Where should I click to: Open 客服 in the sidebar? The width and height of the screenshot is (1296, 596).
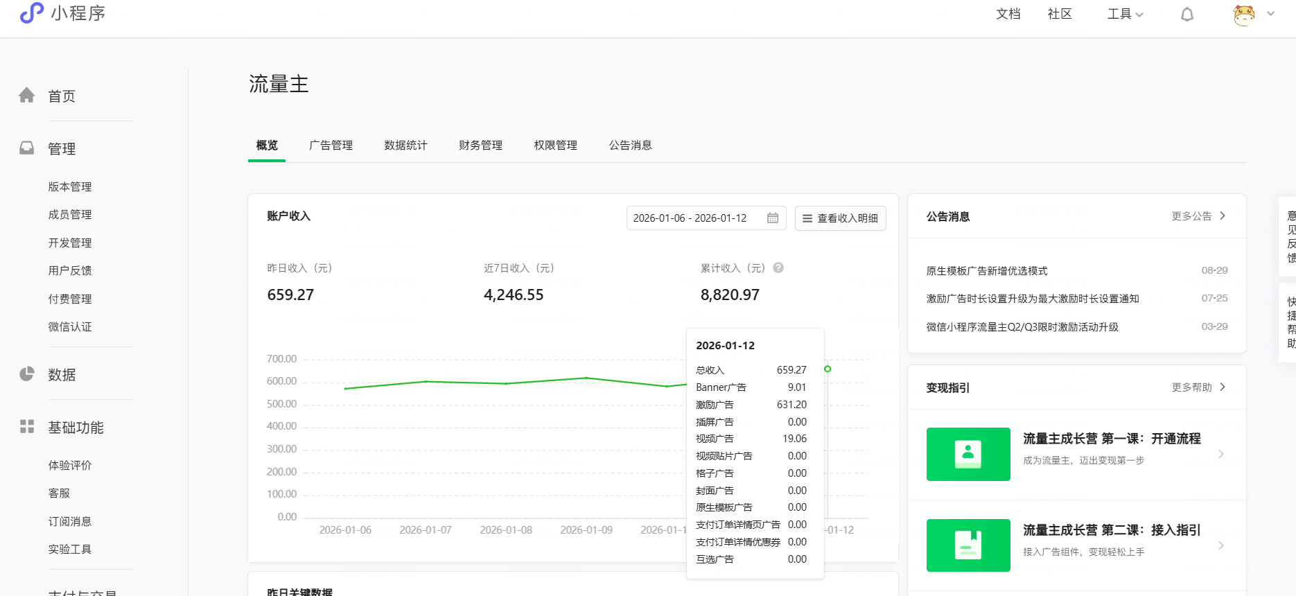tap(59, 493)
